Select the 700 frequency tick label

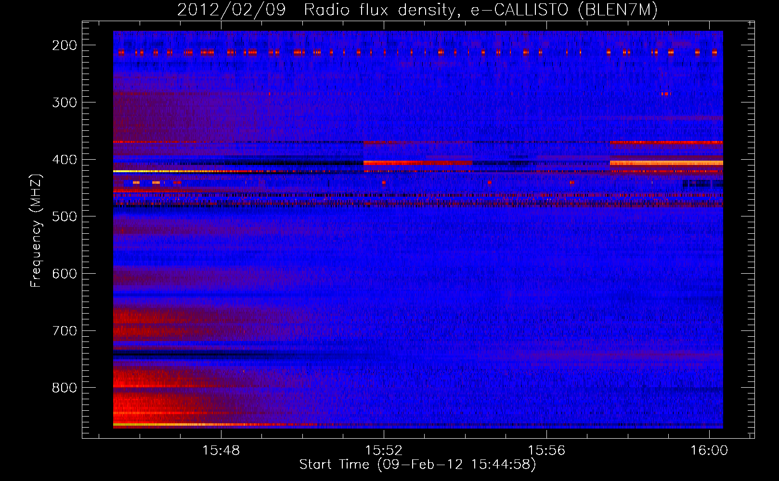[x=65, y=331]
